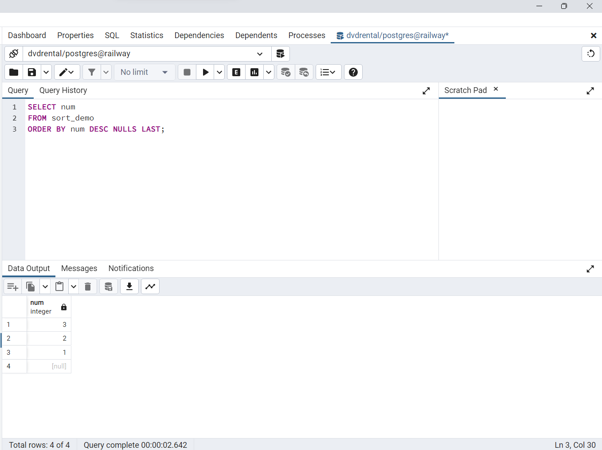Click the Total rows status text
The image size is (602, 450).
[x=39, y=445]
